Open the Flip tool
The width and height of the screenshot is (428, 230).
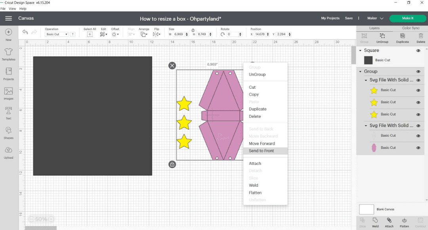tap(157, 34)
